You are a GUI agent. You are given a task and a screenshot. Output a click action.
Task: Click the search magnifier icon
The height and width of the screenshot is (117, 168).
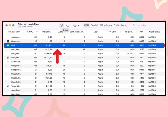(x=134, y=25)
